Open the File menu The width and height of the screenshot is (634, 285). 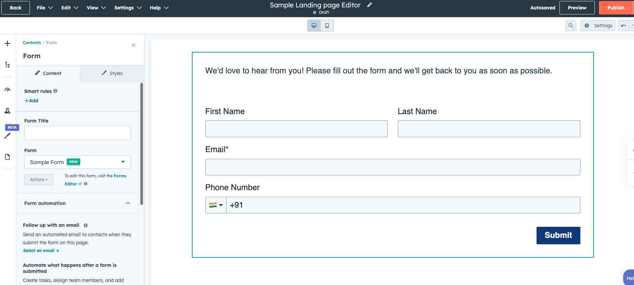(x=45, y=8)
